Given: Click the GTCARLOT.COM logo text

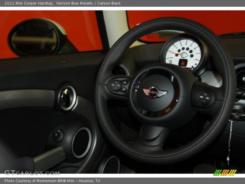Looking at the screenshot, I should pyautogui.click(x=32, y=173).
